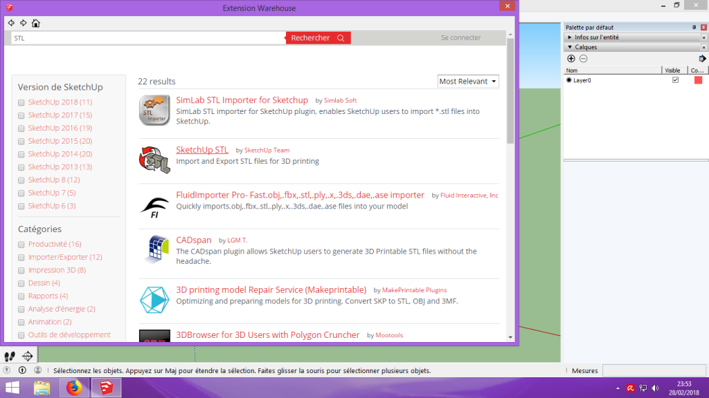This screenshot has height=398, width=709.
Task: Click the search field containing STL
Action: (x=148, y=38)
